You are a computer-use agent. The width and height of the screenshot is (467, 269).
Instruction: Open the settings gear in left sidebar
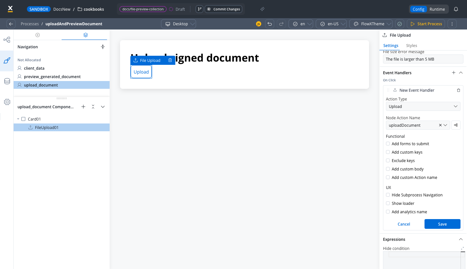tap(7, 102)
